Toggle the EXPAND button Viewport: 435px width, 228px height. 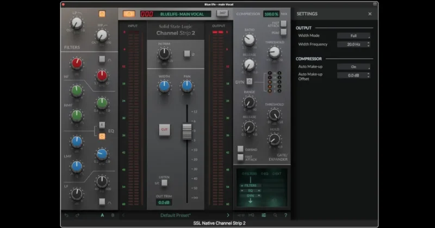pos(240,149)
